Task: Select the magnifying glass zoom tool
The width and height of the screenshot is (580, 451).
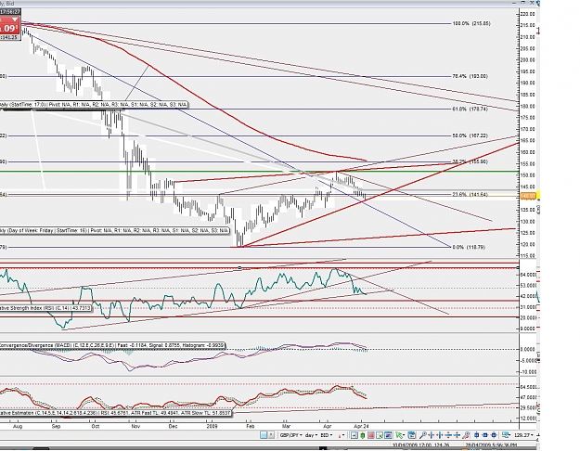Action: click(x=422, y=435)
